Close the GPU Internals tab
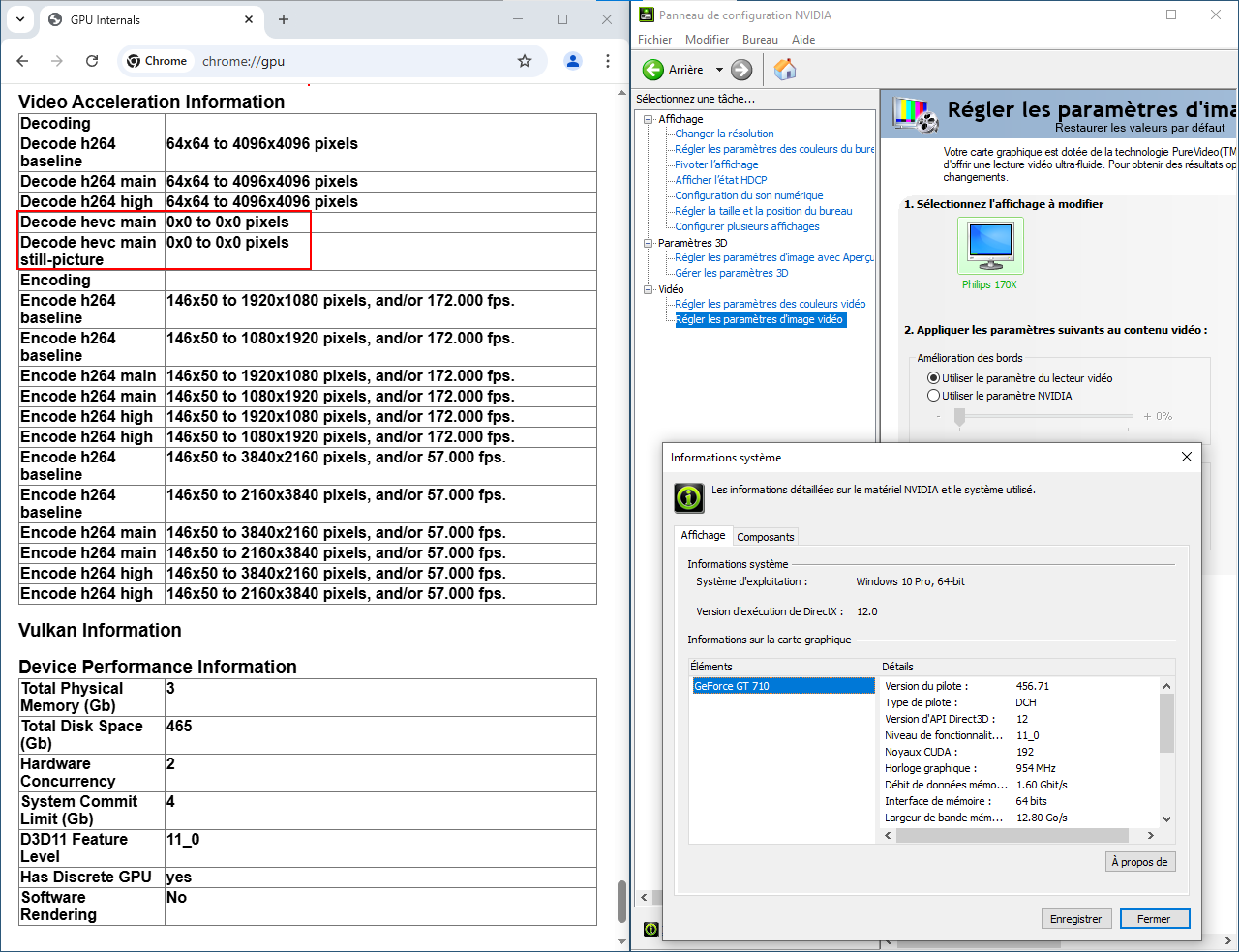1239x952 pixels. coord(249,19)
